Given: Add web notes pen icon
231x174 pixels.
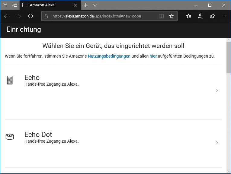Looking at the screenshot, I should point(201,16).
